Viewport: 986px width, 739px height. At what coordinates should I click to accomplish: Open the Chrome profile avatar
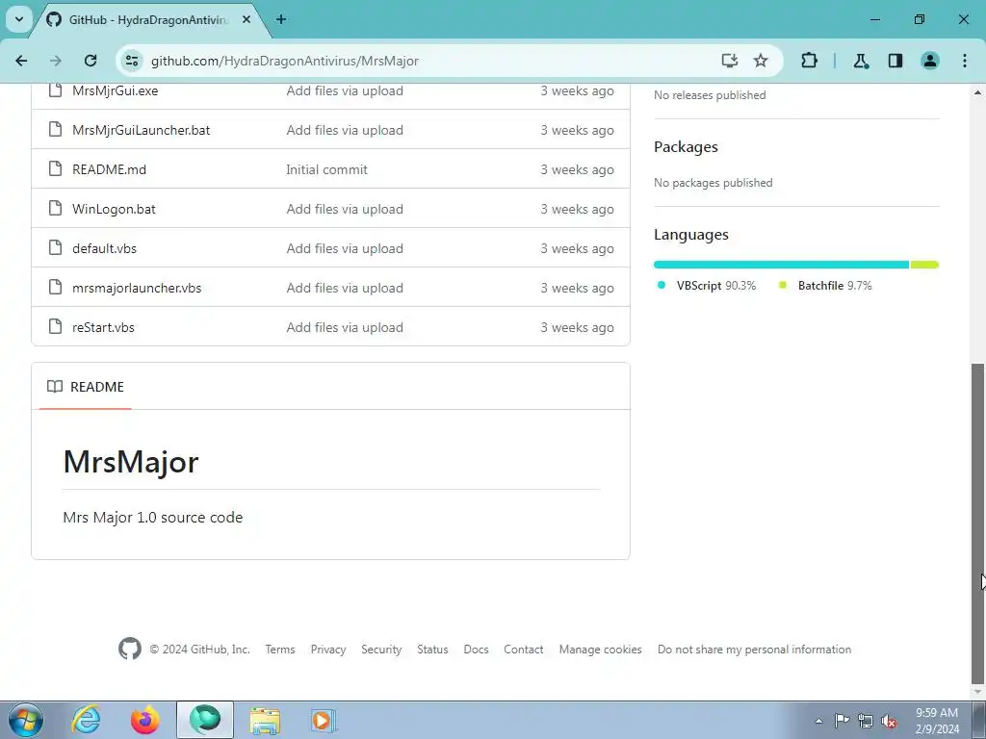pyautogui.click(x=930, y=61)
